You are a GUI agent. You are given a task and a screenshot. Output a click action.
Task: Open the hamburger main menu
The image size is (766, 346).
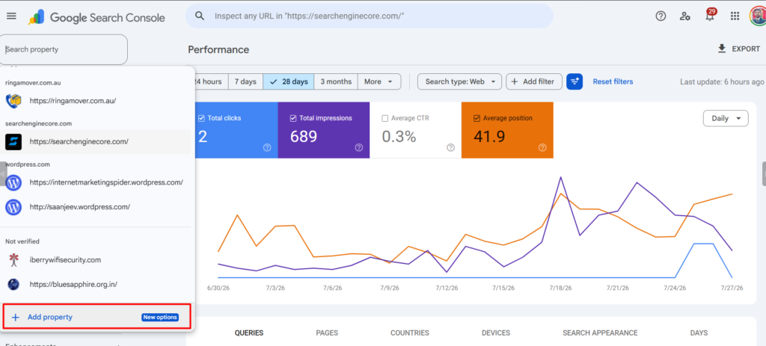coord(11,16)
